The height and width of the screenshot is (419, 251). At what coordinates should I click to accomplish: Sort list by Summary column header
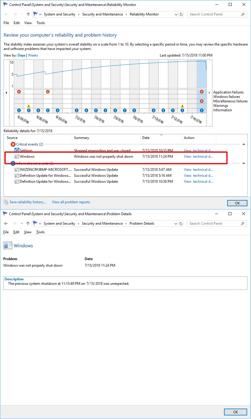point(106,138)
